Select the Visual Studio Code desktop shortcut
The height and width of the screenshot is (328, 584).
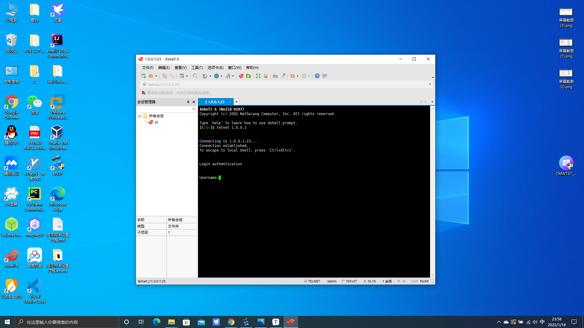pyautogui.click(x=35, y=291)
